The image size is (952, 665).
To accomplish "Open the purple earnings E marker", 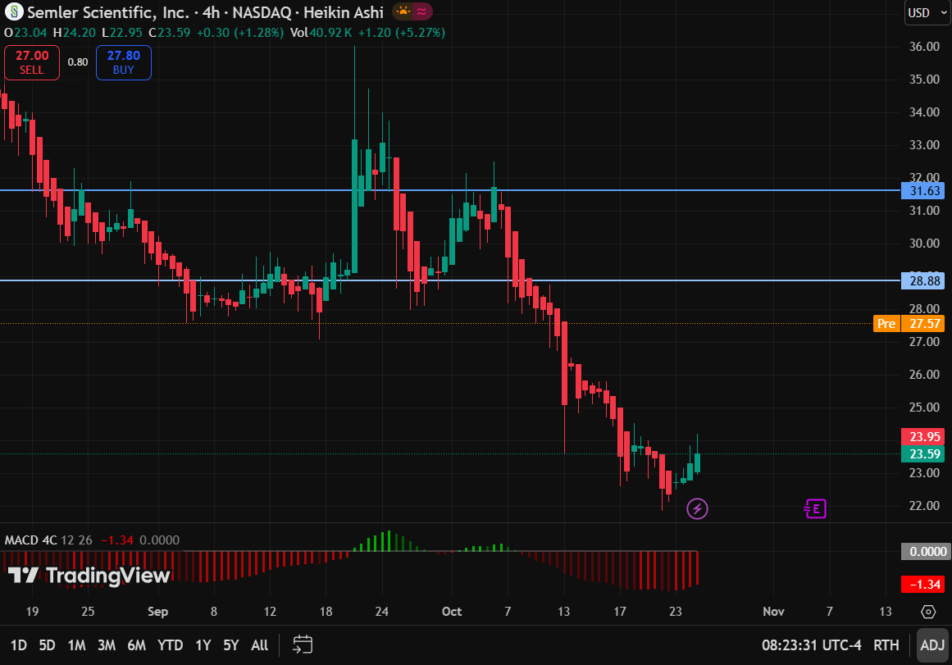I will (815, 508).
